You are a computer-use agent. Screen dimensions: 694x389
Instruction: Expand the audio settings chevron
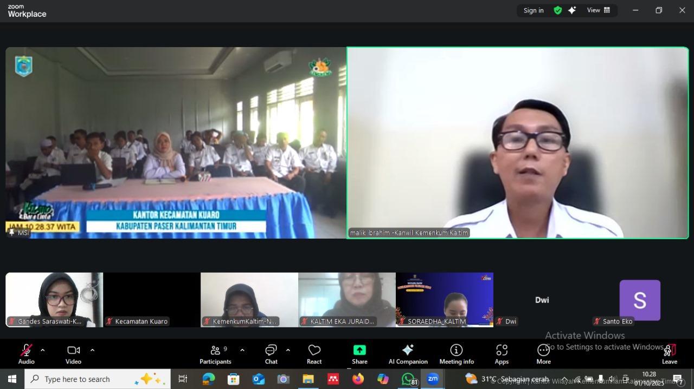click(42, 350)
